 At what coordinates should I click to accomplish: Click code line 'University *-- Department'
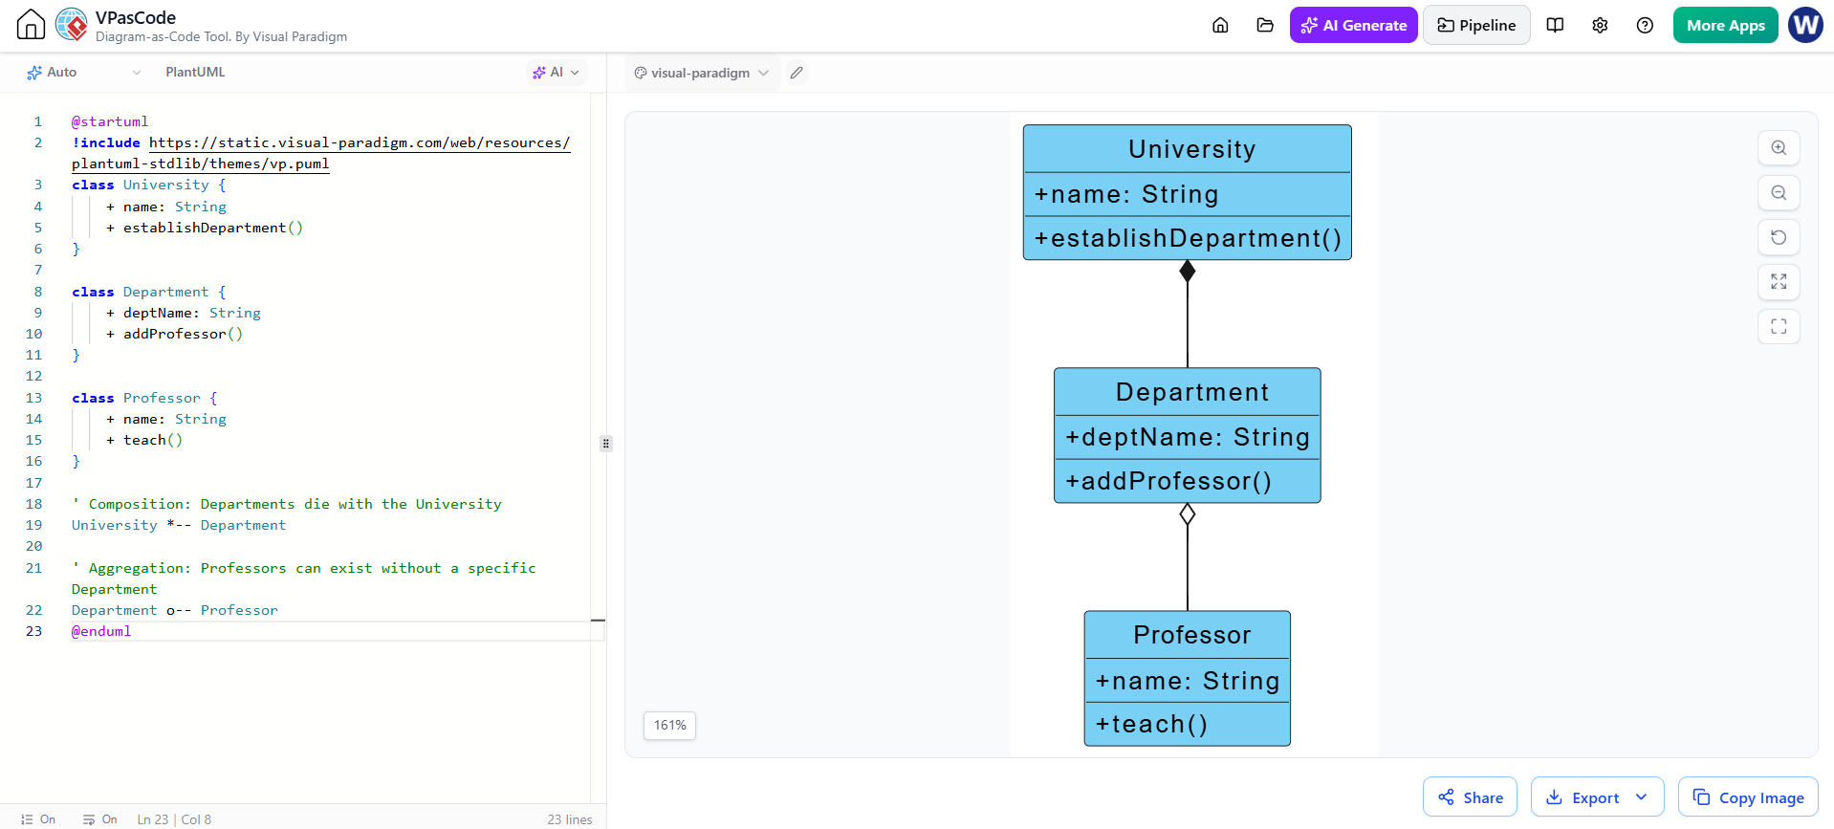point(179,525)
